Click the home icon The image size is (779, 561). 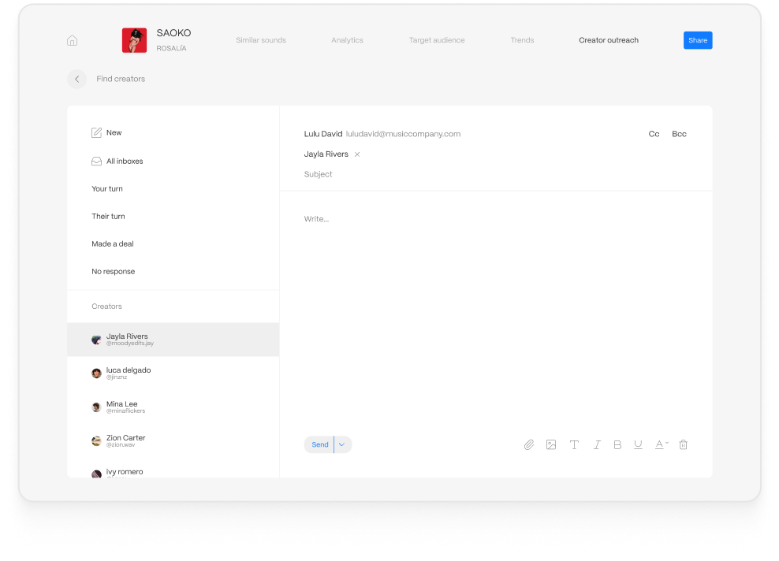(73, 41)
